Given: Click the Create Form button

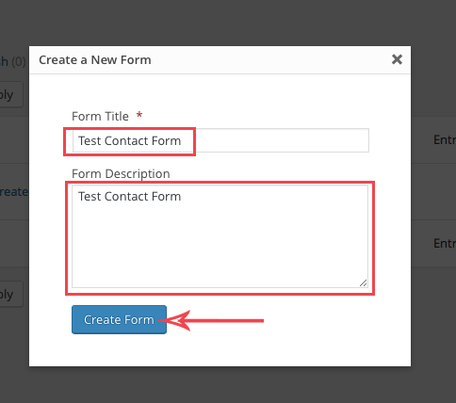Looking at the screenshot, I should [119, 319].
